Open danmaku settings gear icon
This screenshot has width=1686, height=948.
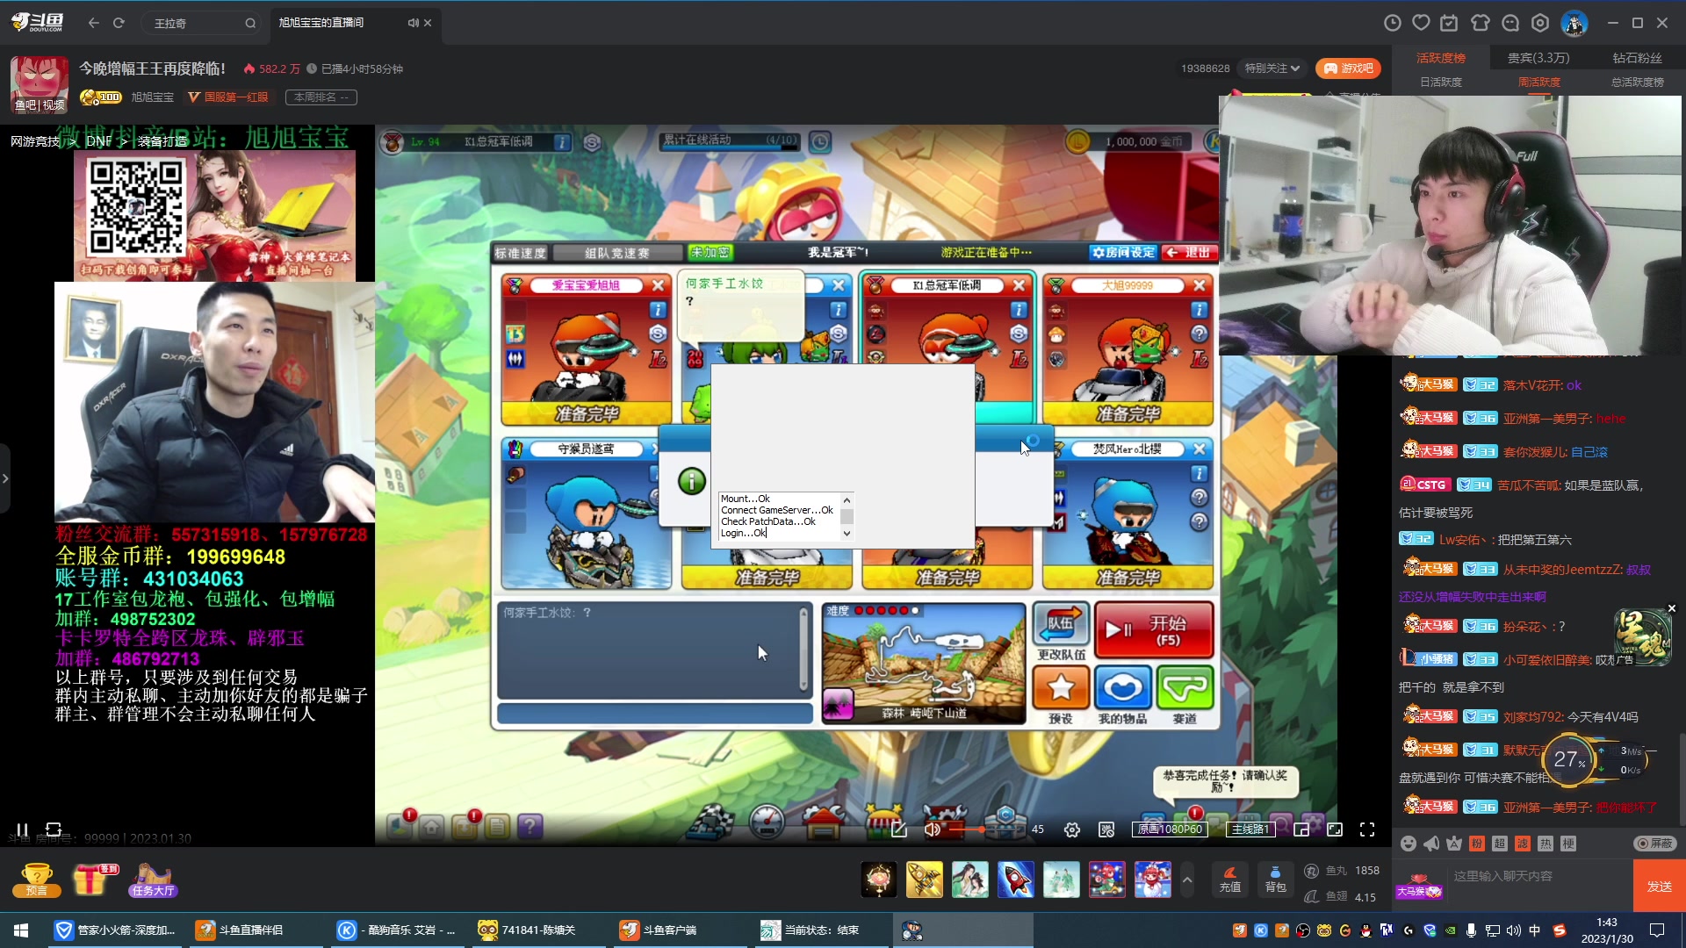[x=1072, y=829]
